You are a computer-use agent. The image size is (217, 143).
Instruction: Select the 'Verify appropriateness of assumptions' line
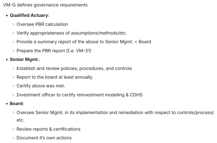click(x=71, y=33)
